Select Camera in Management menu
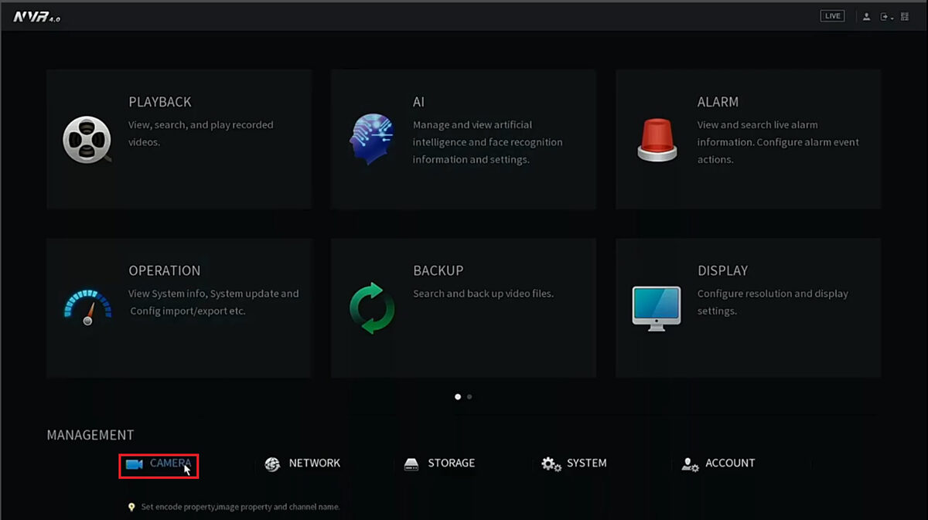The height and width of the screenshot is (520, 928). (x=159, y=464)
